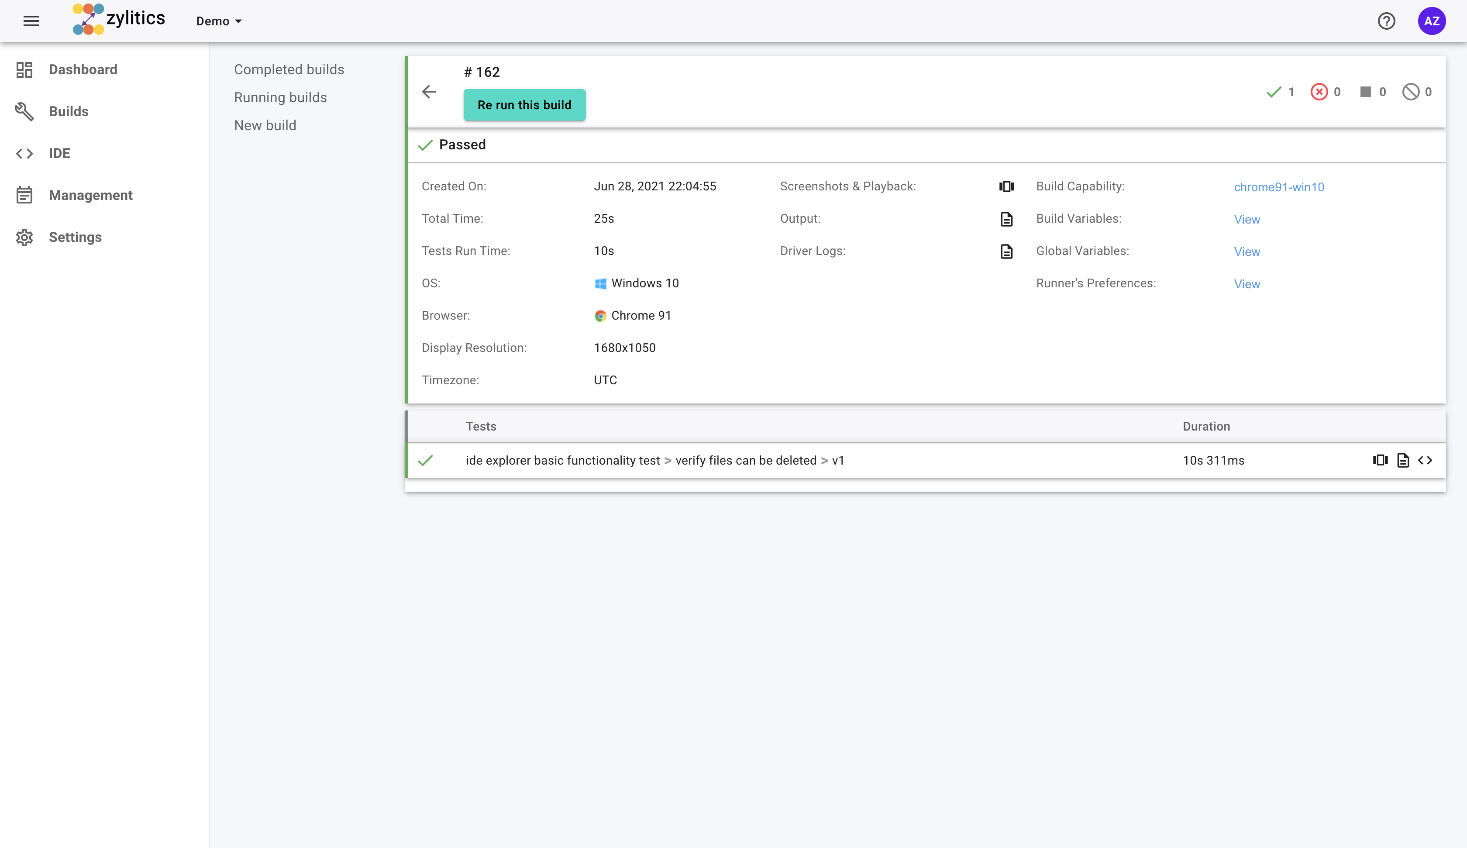Viewport: 1467px width, 848px height.
Task: Expand the Demo project dropdown
Action: click(x=219, y=21)
